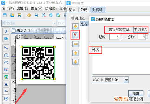
Task: Open print preview magnifier icon
Action: pos(44,15)
